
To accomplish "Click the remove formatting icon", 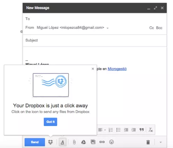I will [x=151, y=130].
